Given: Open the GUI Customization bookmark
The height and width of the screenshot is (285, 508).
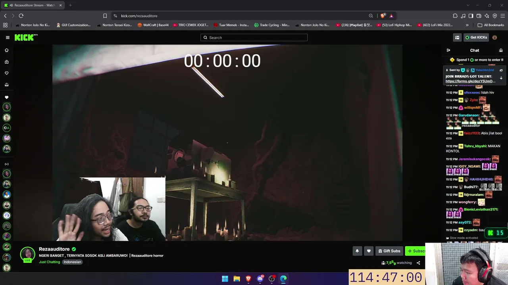Looking at the screenshot, I should [73, 25].
